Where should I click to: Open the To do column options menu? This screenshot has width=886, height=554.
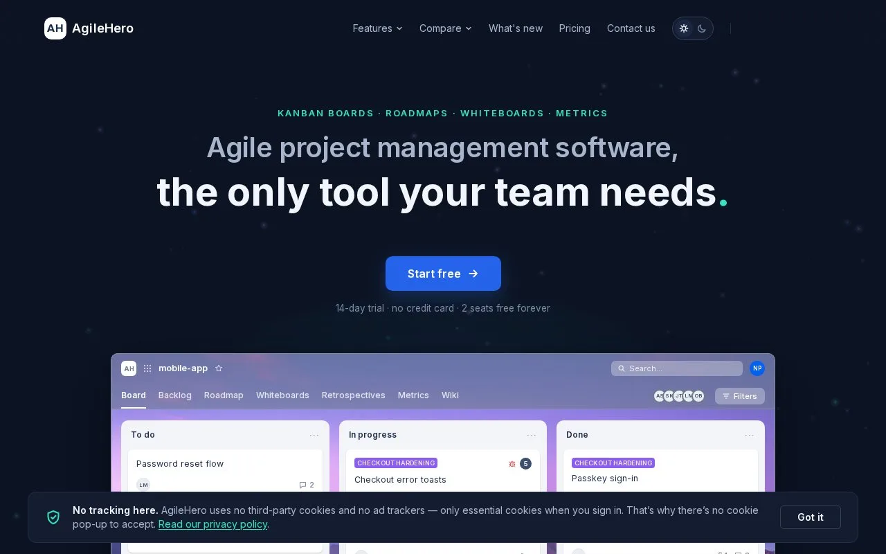point(314,435)
